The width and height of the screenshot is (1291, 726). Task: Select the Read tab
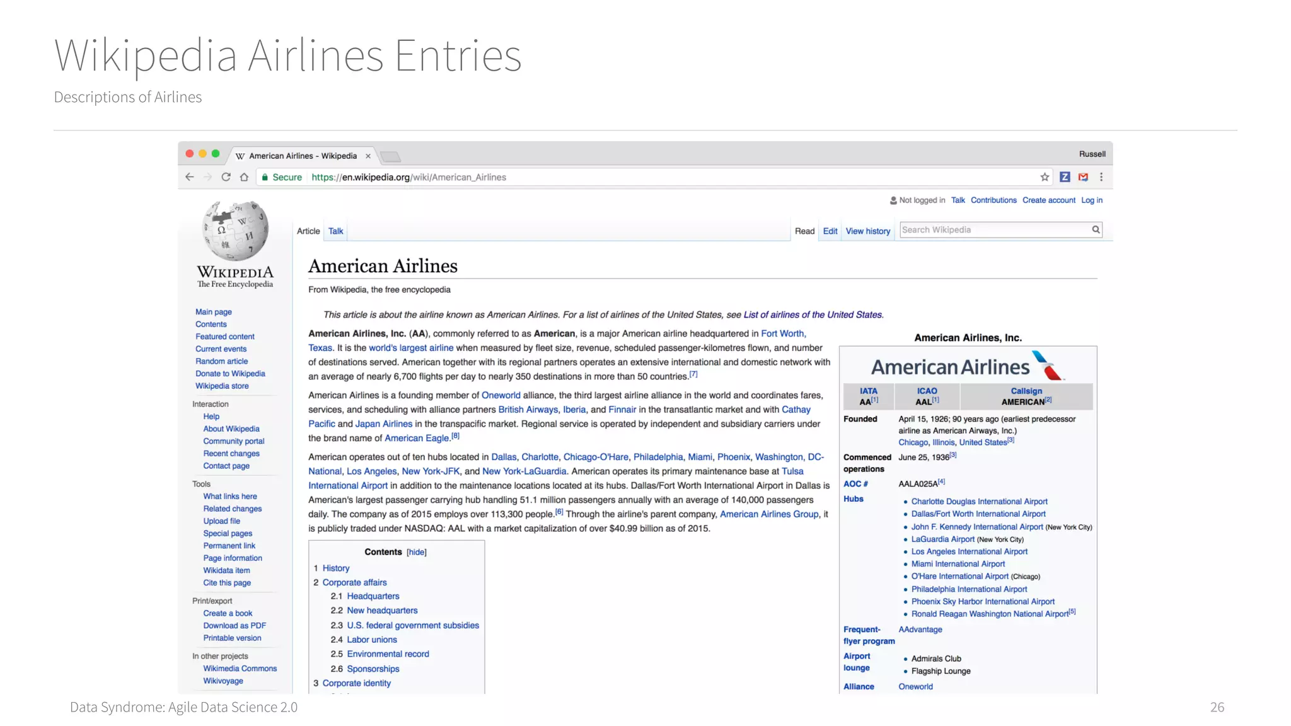point(804,231)
